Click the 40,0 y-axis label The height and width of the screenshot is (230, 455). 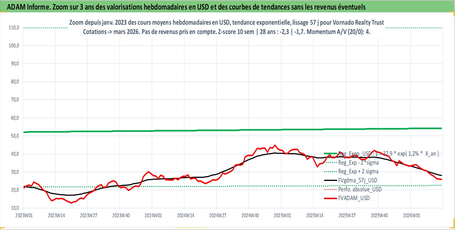click(x=15, y=154)
